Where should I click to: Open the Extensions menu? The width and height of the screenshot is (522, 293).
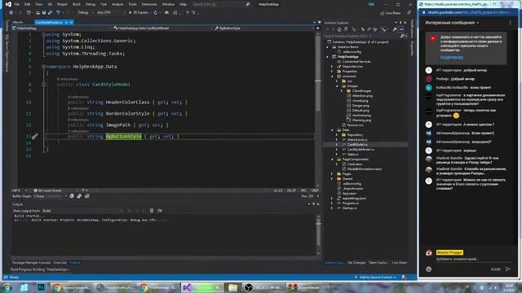(x=149, y=4)
